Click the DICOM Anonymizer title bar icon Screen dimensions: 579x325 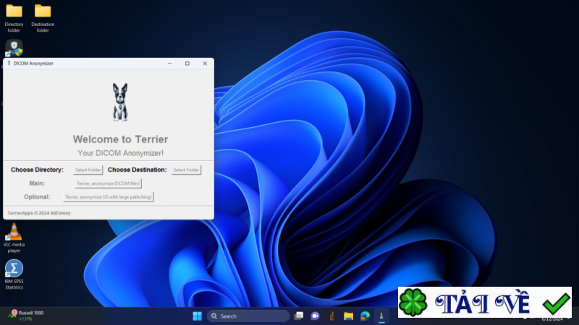click(x=9, y=64)
